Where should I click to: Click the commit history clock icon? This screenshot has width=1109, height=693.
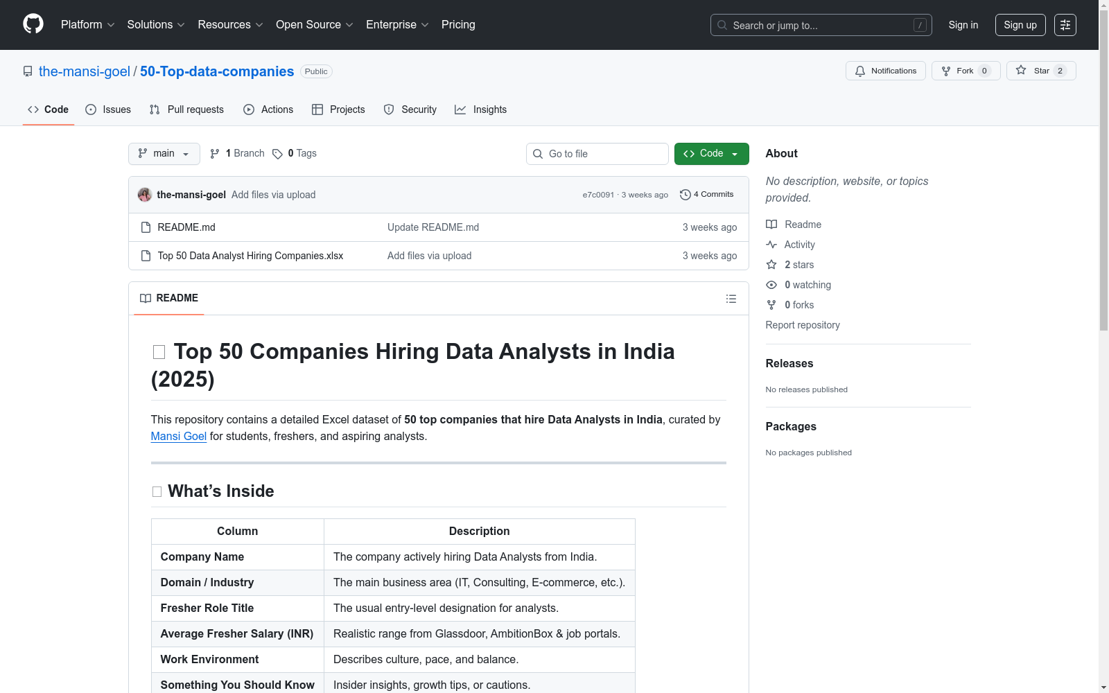tap(686, 195)
